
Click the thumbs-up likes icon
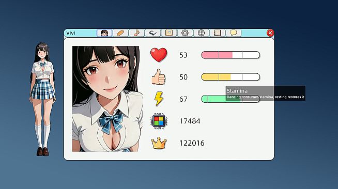pyautogui.click(x=159, y=77)
